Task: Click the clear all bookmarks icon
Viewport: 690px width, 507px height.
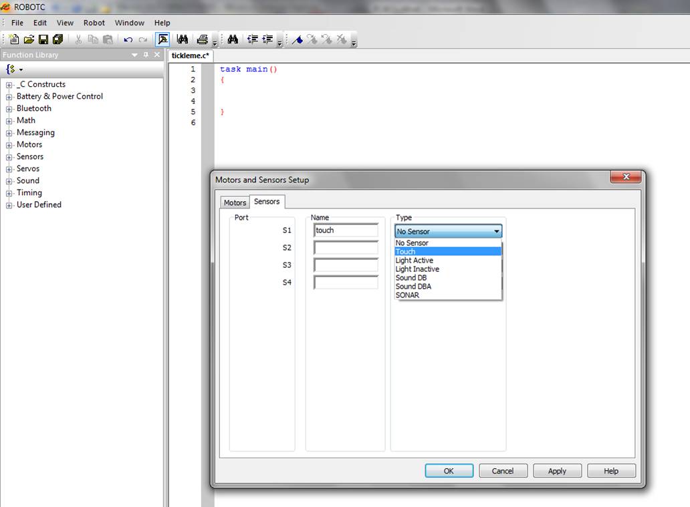Action: [x=342, y=39]
